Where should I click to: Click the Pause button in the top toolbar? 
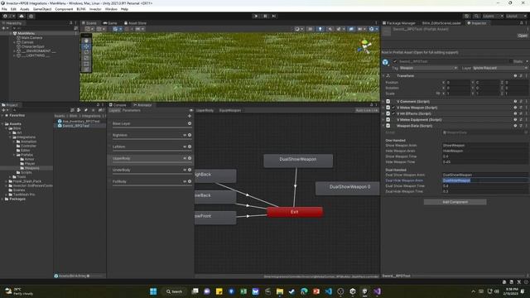pos(265,16)
